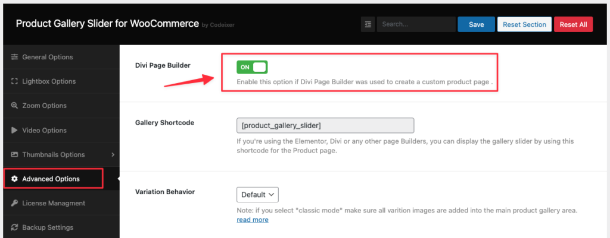Screen dimensions: 610x238
Task: Click the key icon beside License Managment
Action: (x=14, y=203)
